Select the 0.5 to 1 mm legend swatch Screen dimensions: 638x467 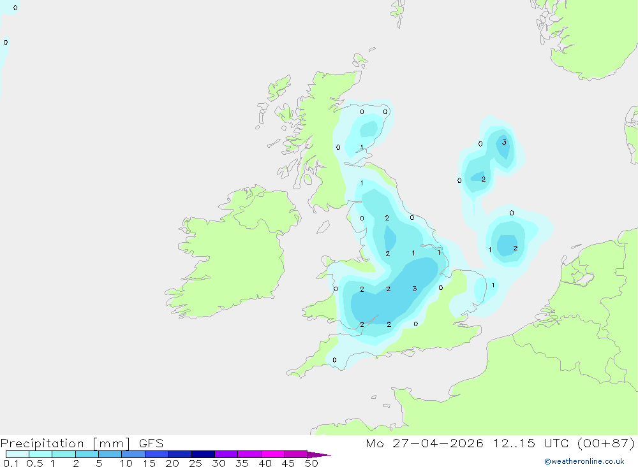(40, 454)
